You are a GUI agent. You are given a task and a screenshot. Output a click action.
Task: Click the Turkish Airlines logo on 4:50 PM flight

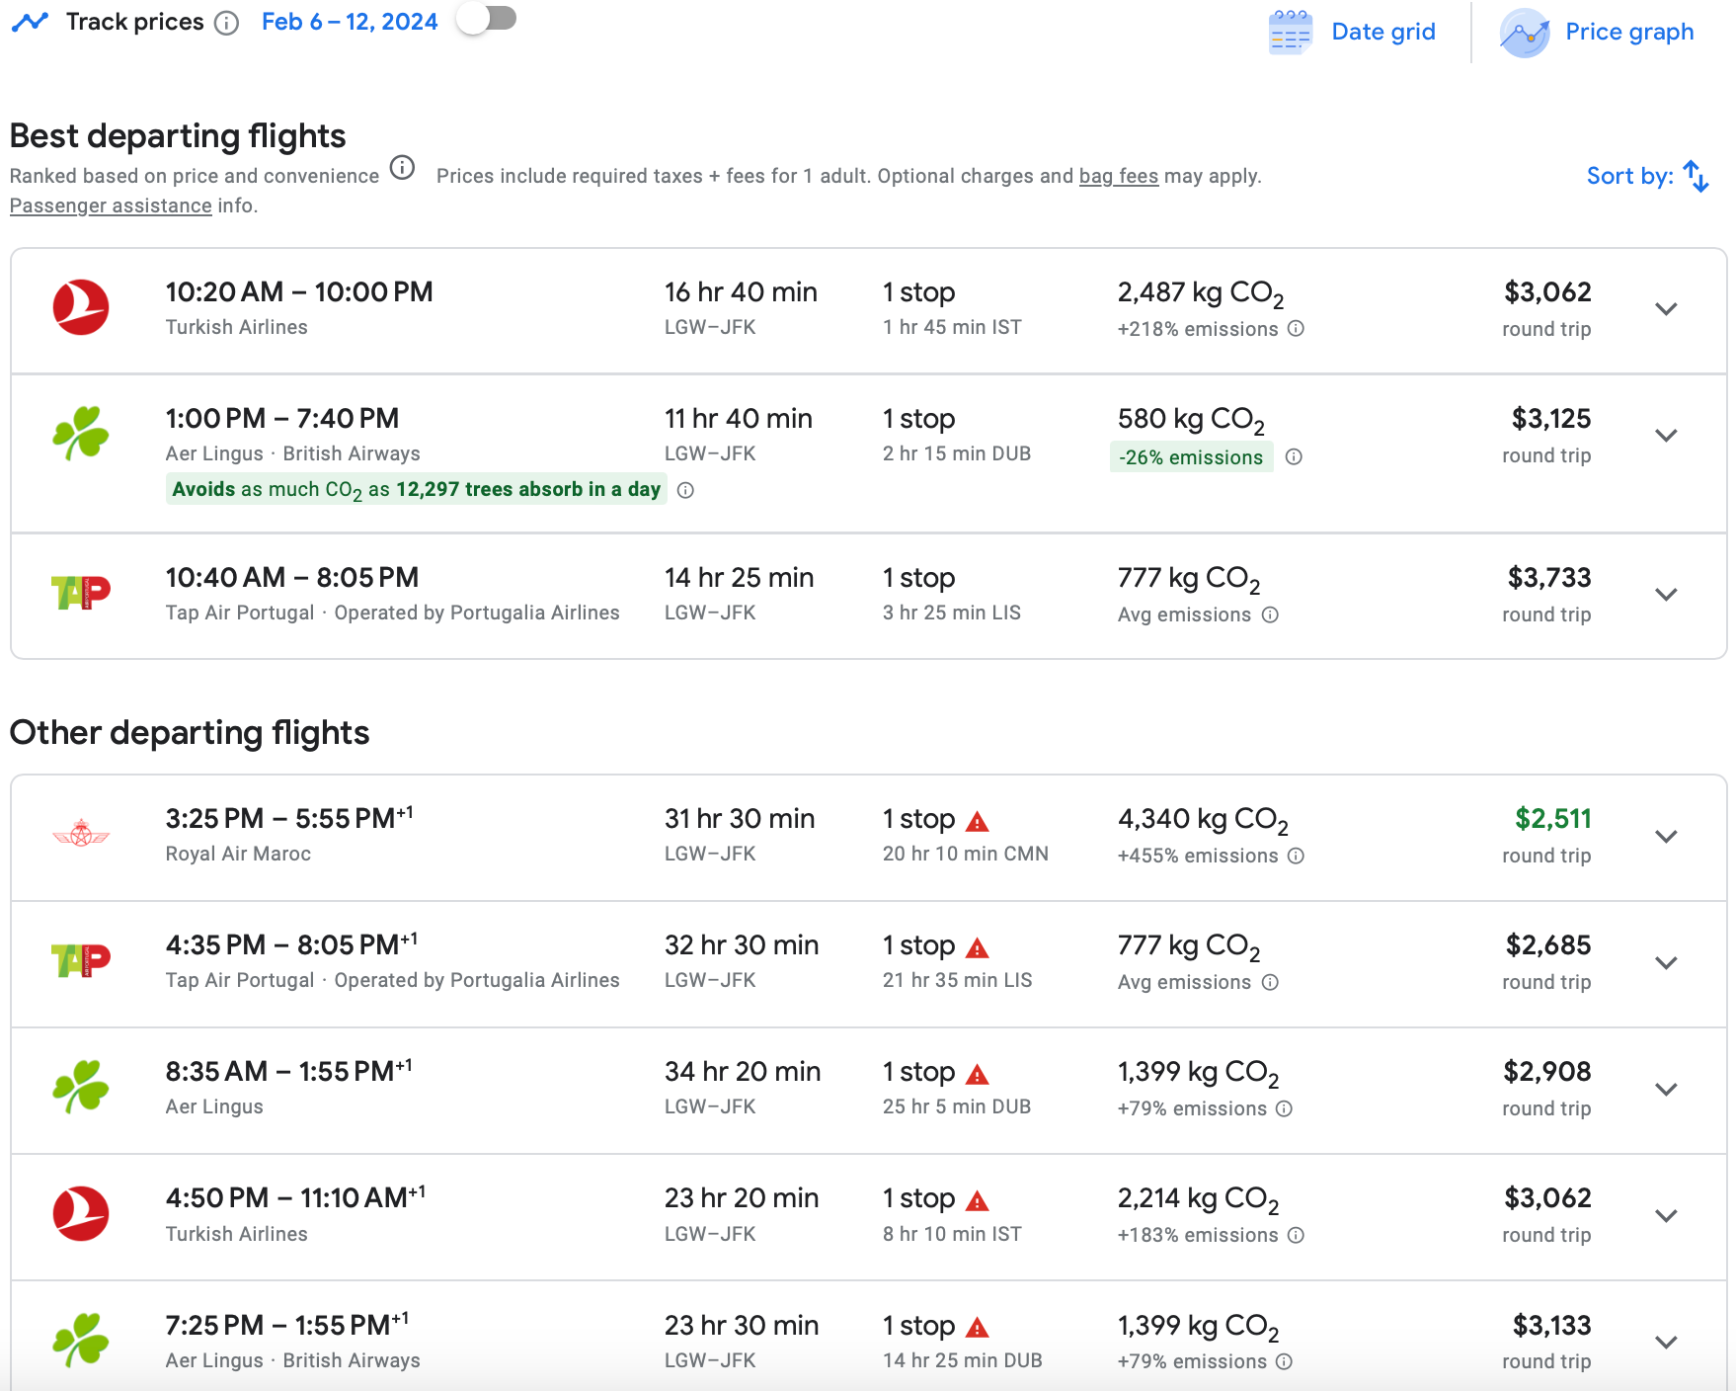[81, 1214]
